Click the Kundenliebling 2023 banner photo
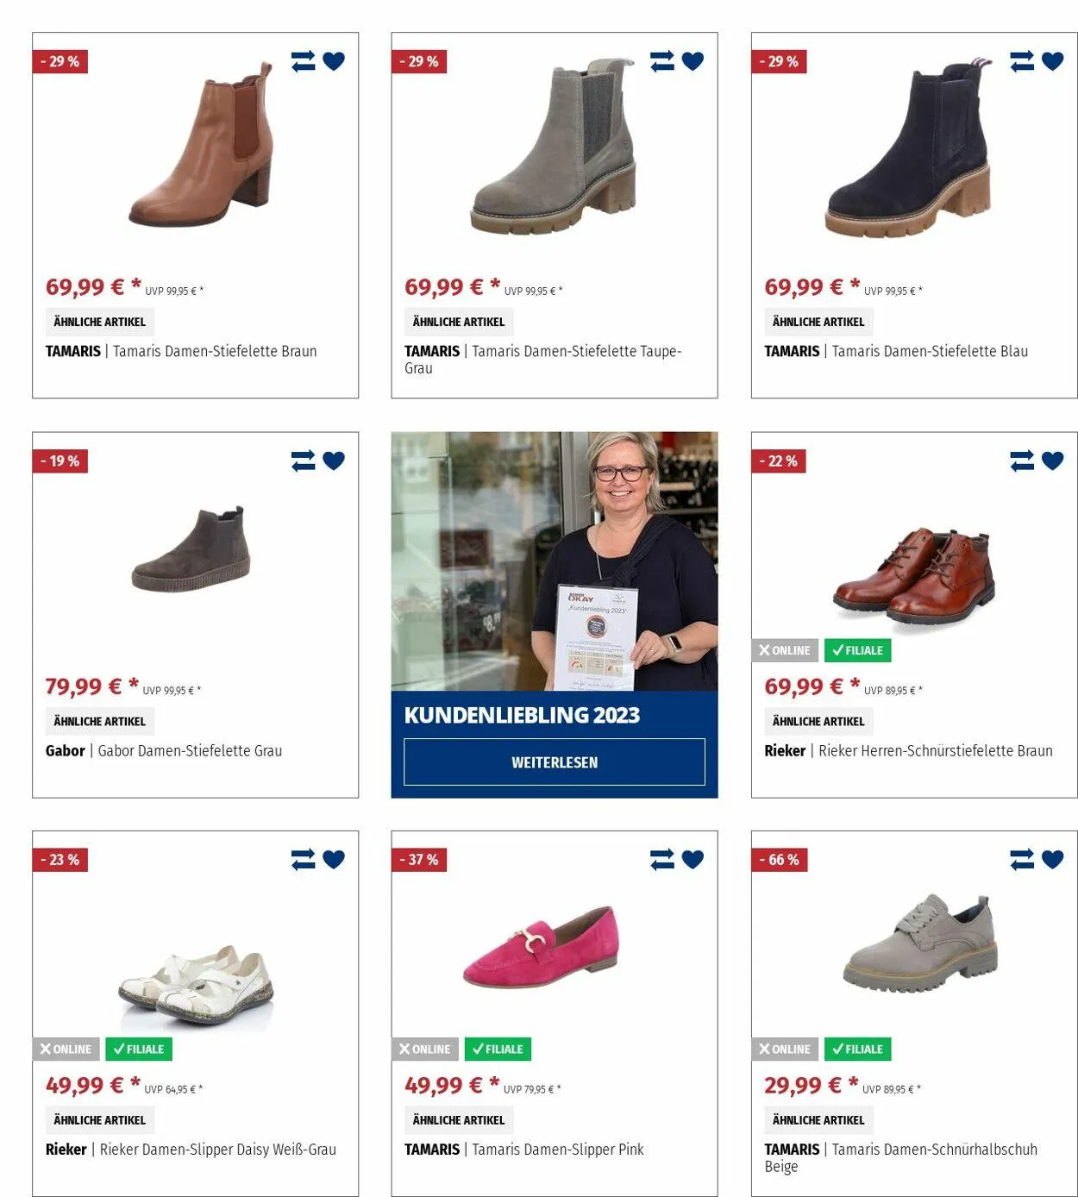The width and height of the screenshot is (1078, 1197). coord(555,561)
